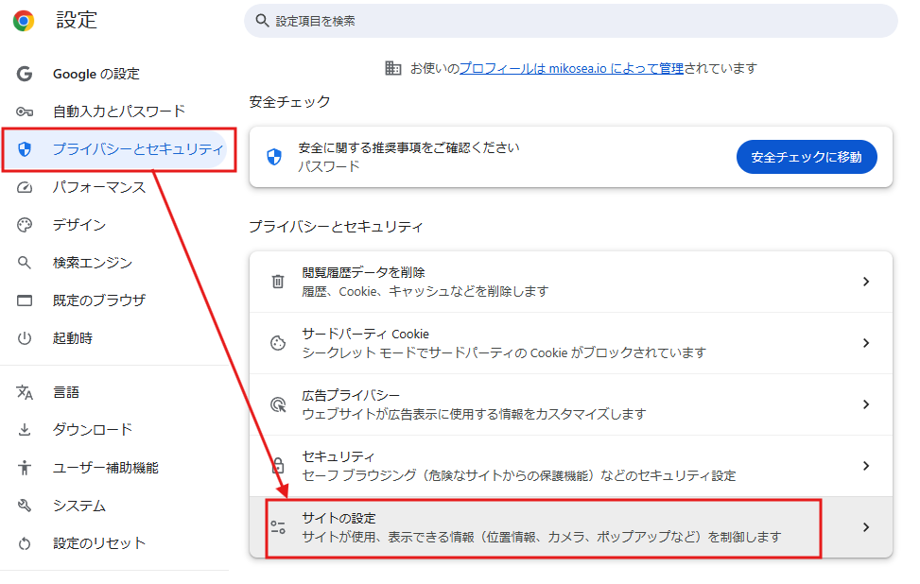Select 設定のリセット in the sidebar
Screen dimensions: 920x584
98,543
